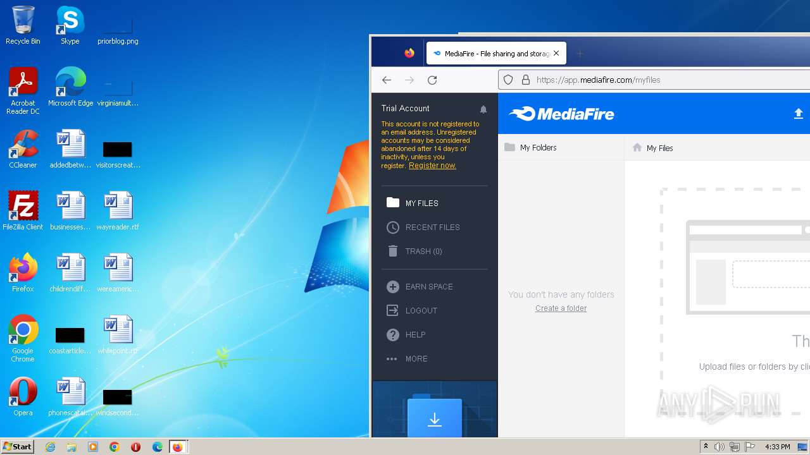Click the My Folders header
The image size is (810, 455).
531,147
